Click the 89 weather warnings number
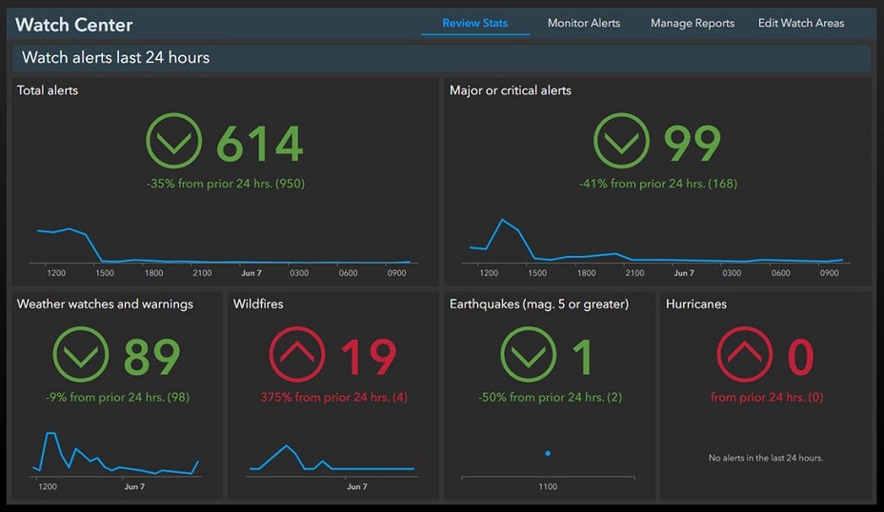The image size is (884, 512). pyautogui.click(x=151, y=357)
